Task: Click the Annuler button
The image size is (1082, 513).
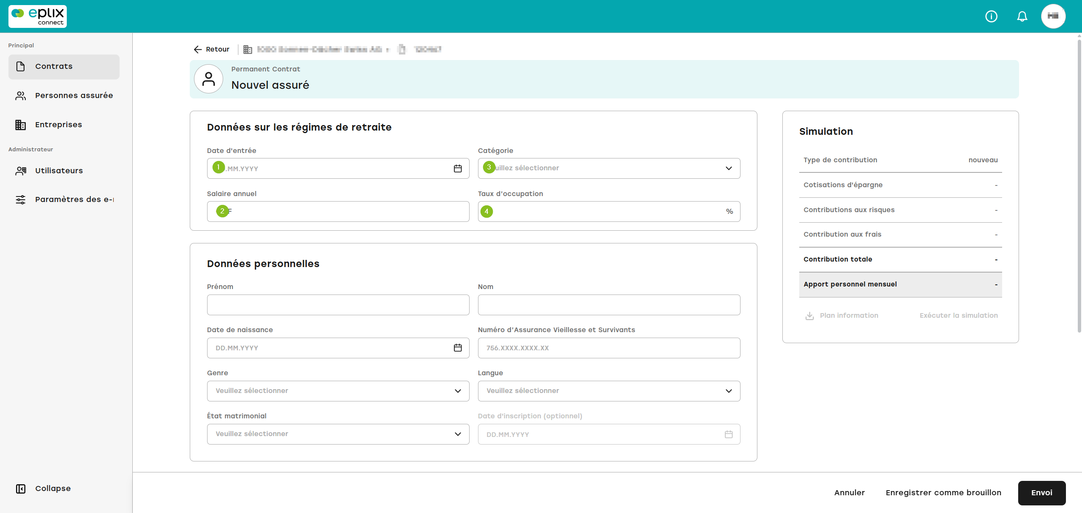Action: point(850,493)
